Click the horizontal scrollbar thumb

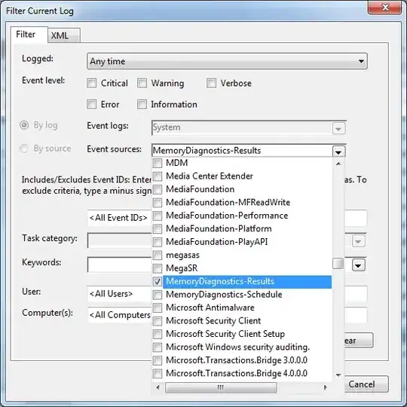221,387
